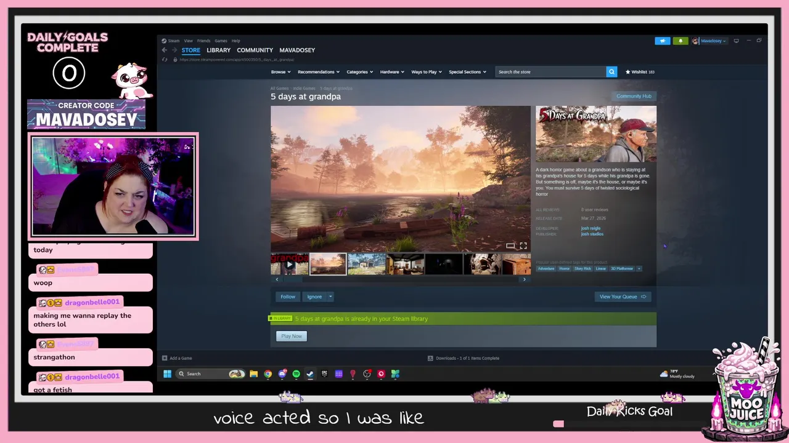This screenshot has height=443, width=789.
Task: Play the trailer video thumbnail
Action: coord(289,265)
